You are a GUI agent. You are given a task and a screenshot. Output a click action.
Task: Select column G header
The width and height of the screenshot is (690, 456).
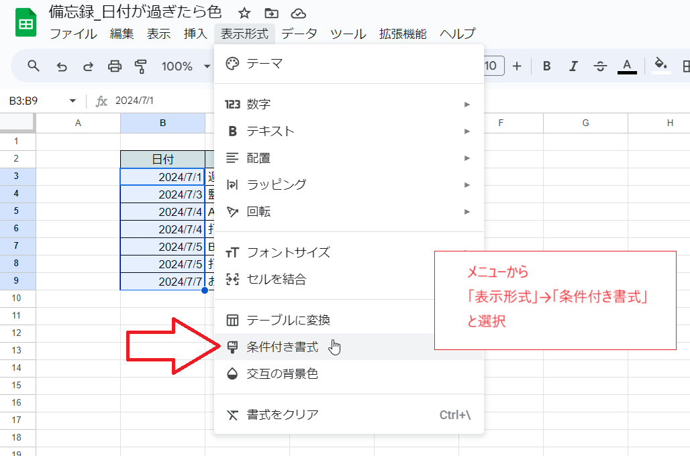click(x=585, y=123)
